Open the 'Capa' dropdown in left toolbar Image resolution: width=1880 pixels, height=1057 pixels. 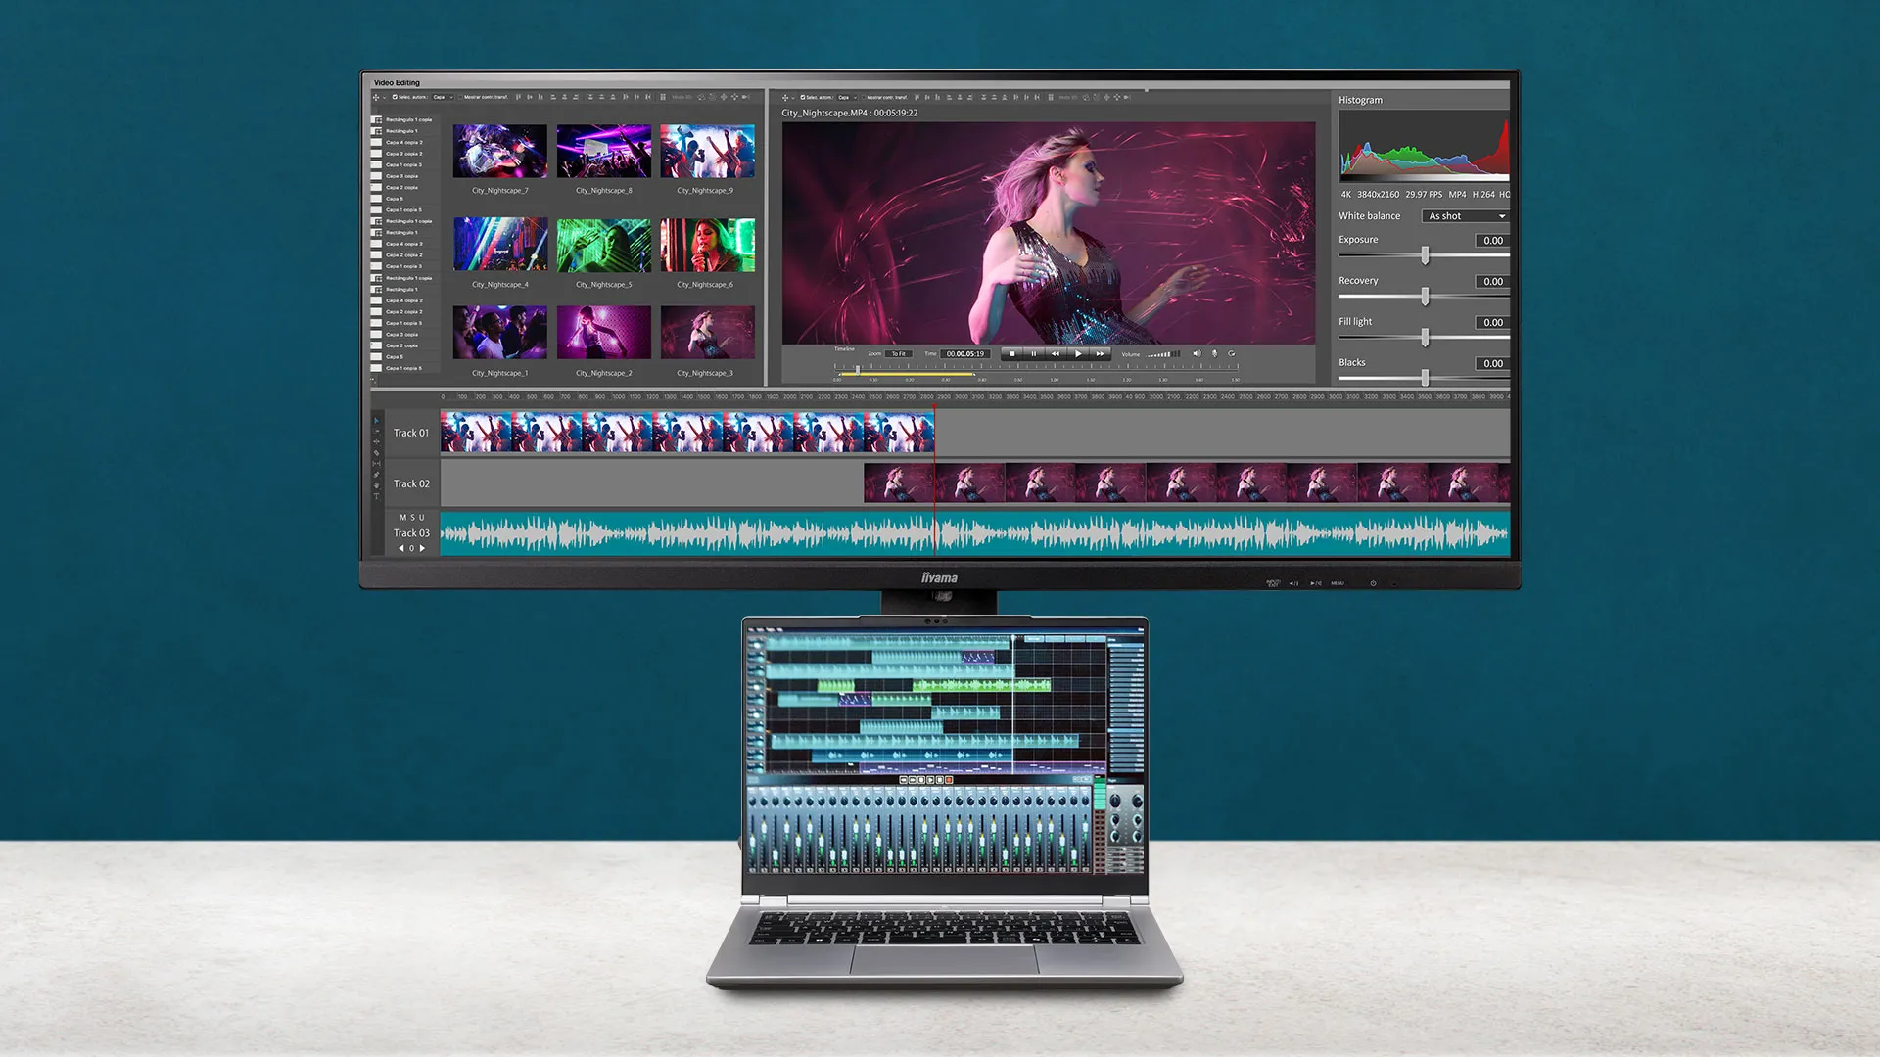coord(443,98)
